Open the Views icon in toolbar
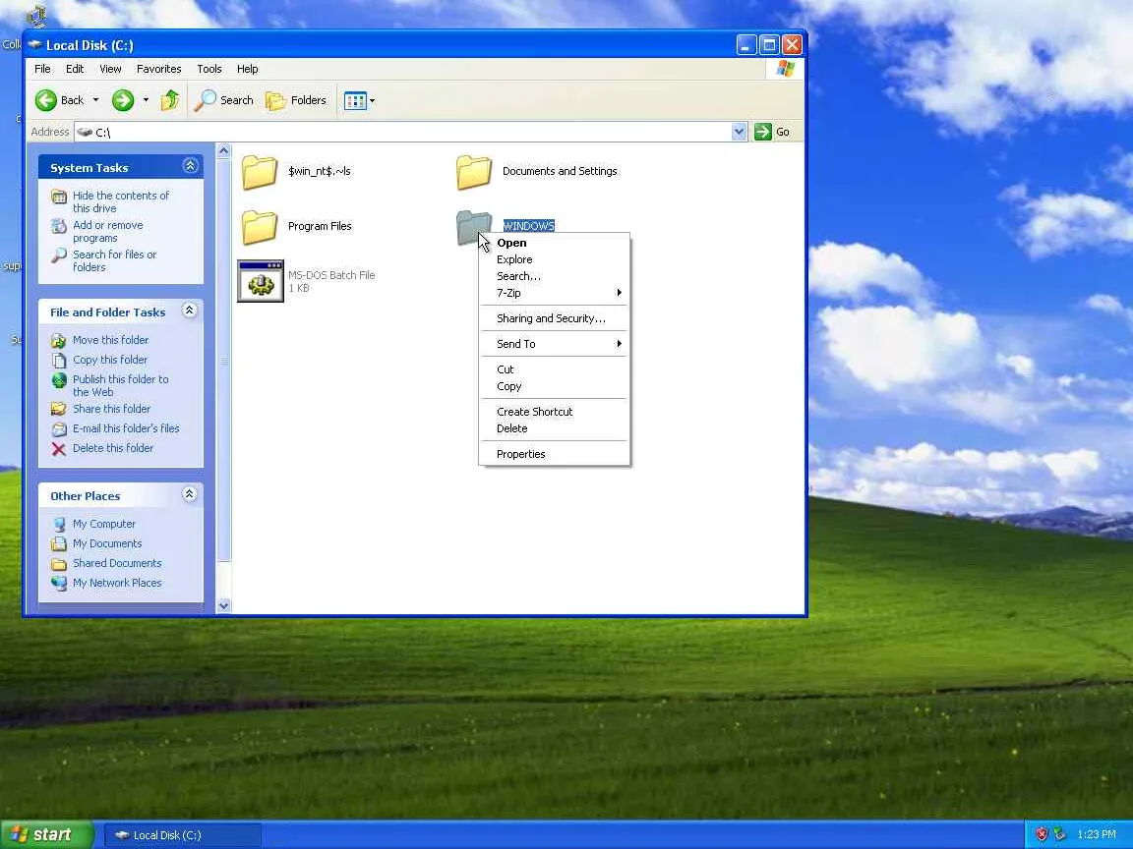 click(355, 100)
